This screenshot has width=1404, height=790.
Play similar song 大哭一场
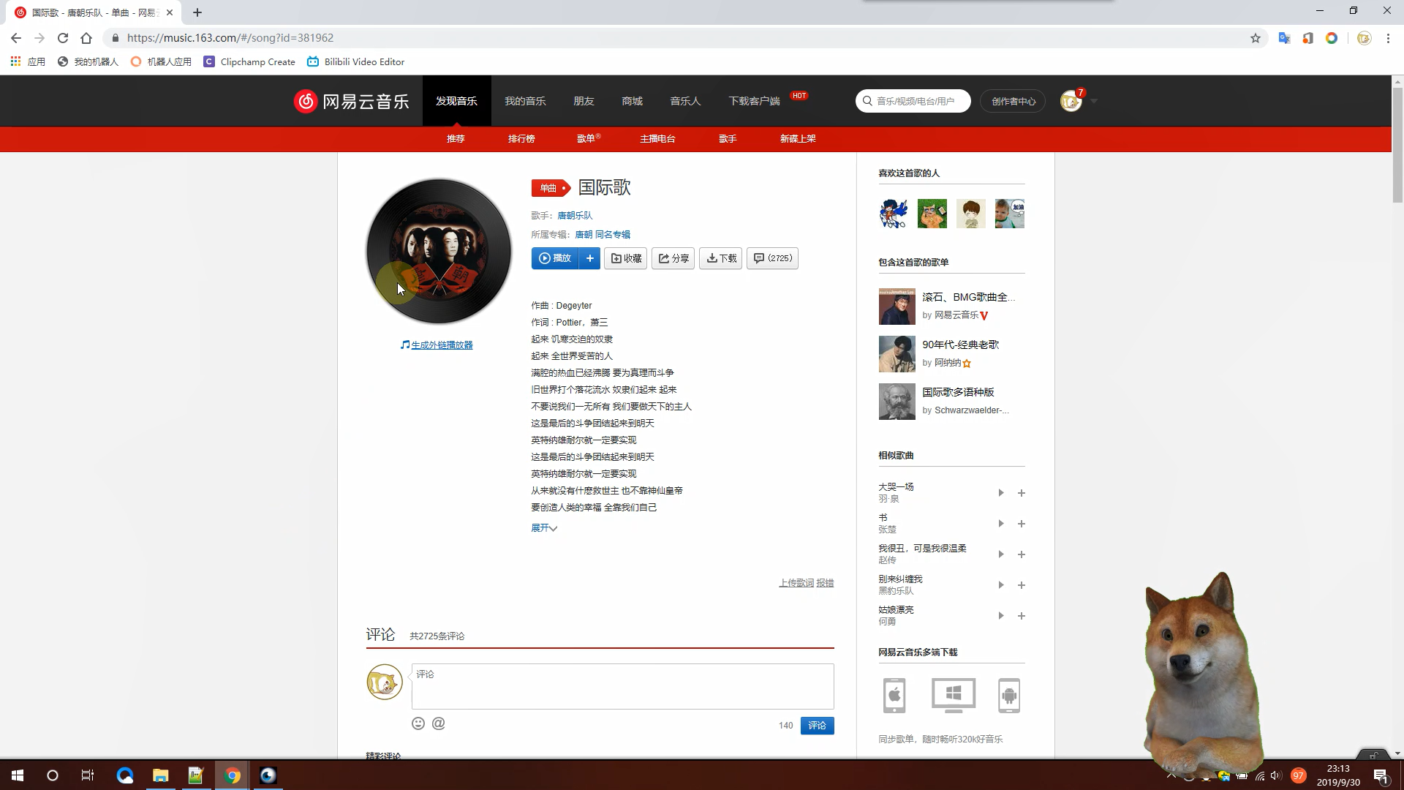(x=1000, y=493)
